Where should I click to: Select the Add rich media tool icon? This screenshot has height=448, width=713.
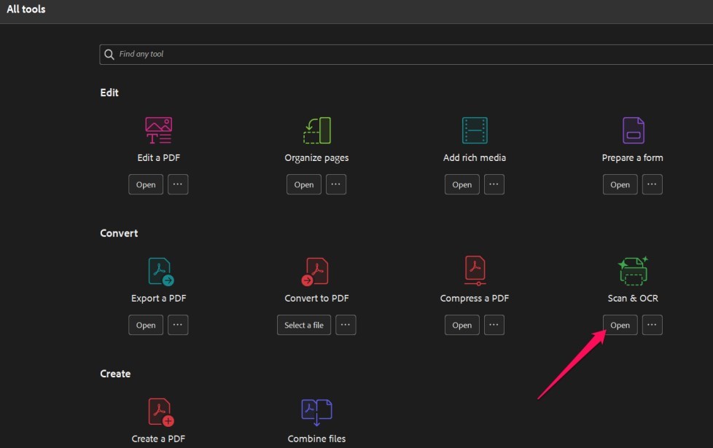click(475, 130)
